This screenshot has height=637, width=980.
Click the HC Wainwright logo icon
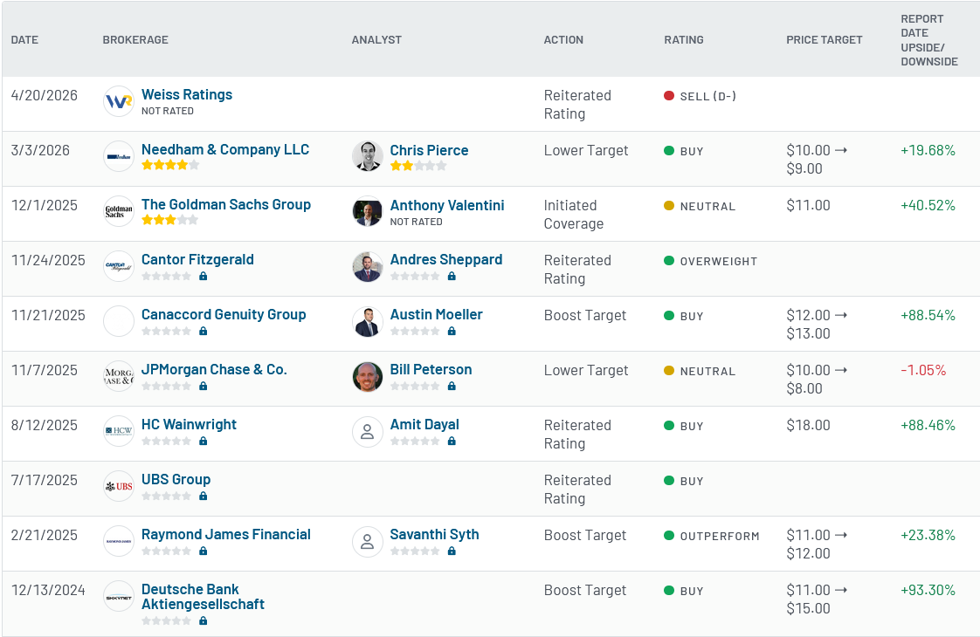point(119,431)
